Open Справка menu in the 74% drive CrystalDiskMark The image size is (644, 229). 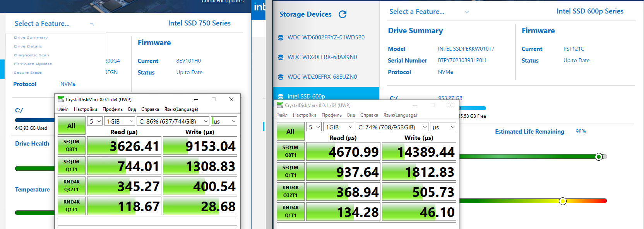coord(369,115)
